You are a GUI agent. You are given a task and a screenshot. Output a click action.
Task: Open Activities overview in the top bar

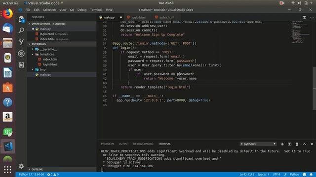click(10, 3)
